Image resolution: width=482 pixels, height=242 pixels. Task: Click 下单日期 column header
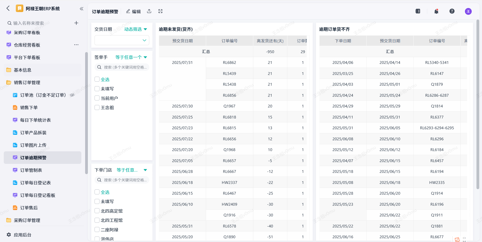[343, 41]
